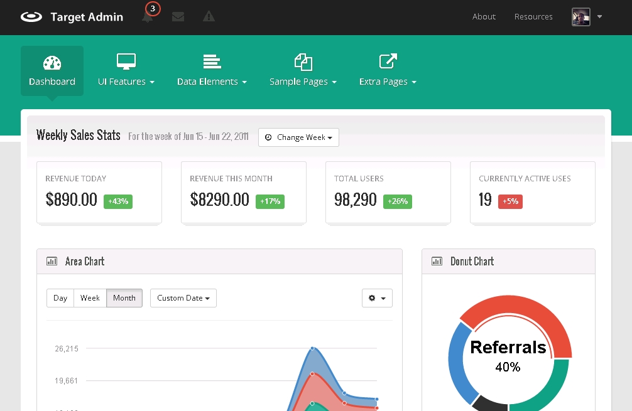Click the About link
Screen dimensions: 632x411
point(484,17)
